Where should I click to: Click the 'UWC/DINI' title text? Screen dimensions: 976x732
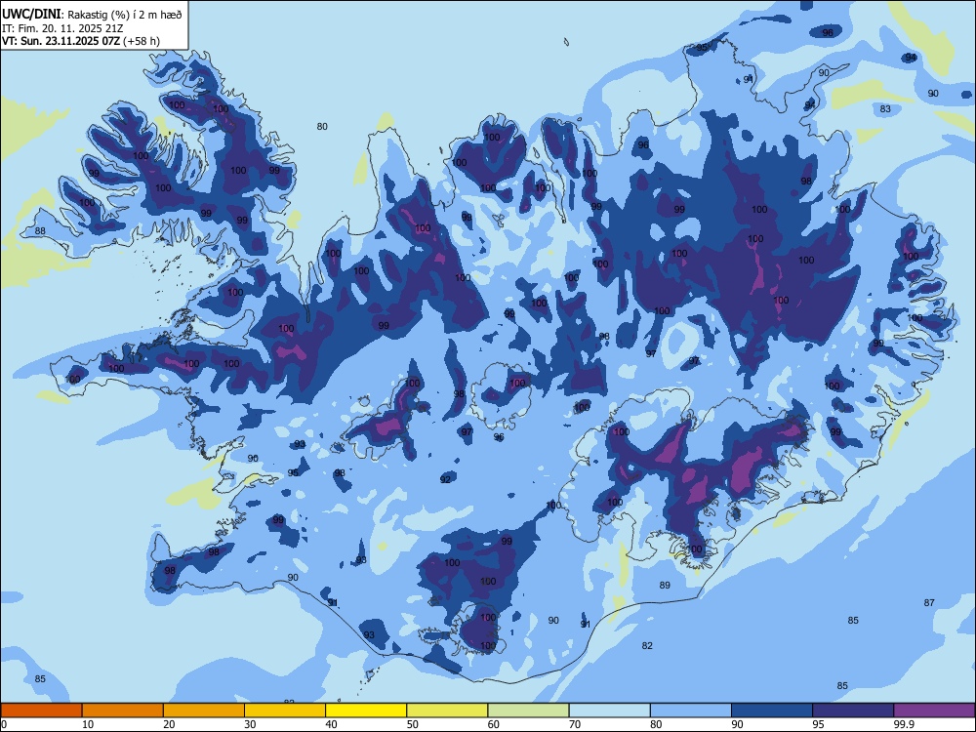click(31, 15)
